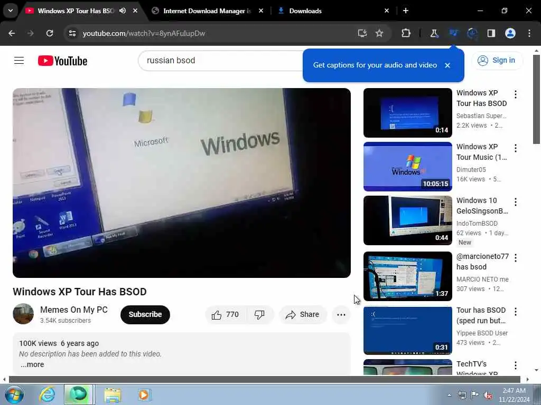Screen dimensions: 541x405
Task: Open the tab search dropdown arrow
Action: (11, 11)
